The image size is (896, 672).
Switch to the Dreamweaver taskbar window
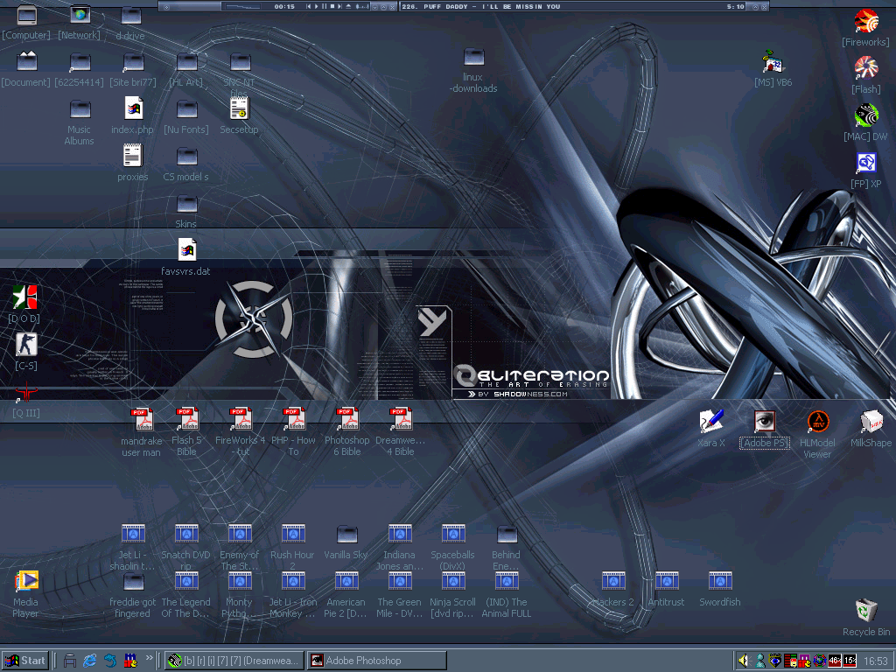point(234,661)
